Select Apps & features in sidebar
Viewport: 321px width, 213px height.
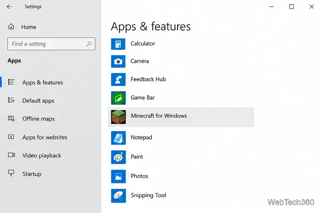[x=43, y=82]
